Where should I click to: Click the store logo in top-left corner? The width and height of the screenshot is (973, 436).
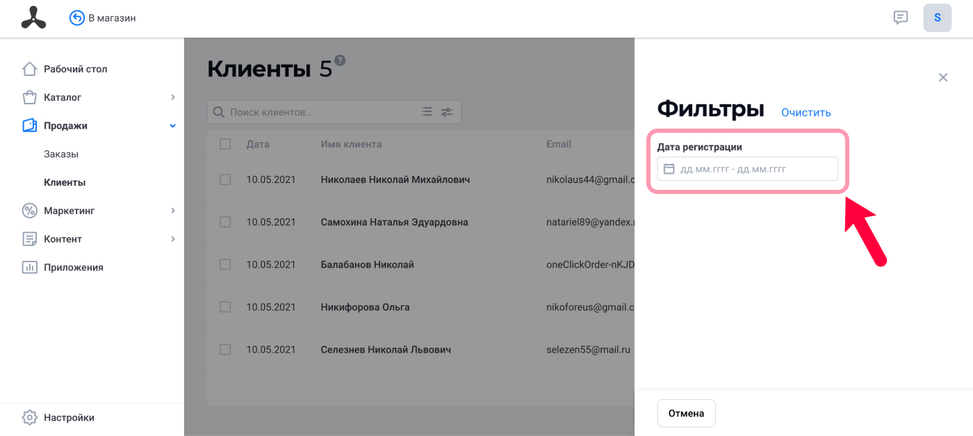coord(33,18)
